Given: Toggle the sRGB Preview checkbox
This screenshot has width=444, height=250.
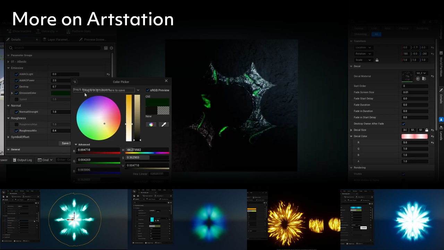Looking at the screenshot, I should click(x=147, y=90).
